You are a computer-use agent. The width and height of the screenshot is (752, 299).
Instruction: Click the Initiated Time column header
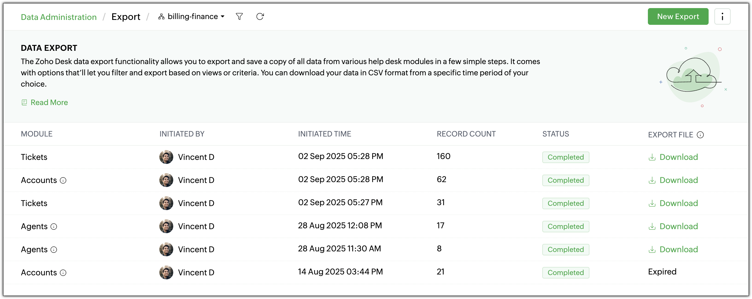pos(324,134)
